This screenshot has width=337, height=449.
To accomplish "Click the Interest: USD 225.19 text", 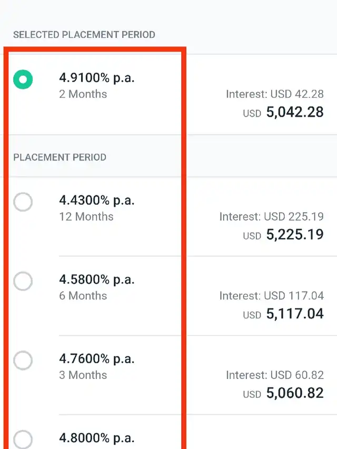I will click(x=272, y=216).
